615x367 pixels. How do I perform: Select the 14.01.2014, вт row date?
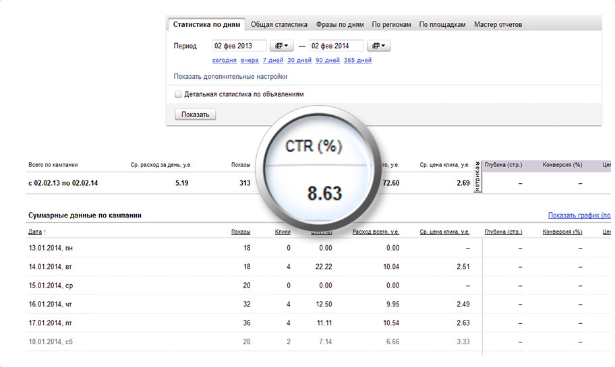50,267
